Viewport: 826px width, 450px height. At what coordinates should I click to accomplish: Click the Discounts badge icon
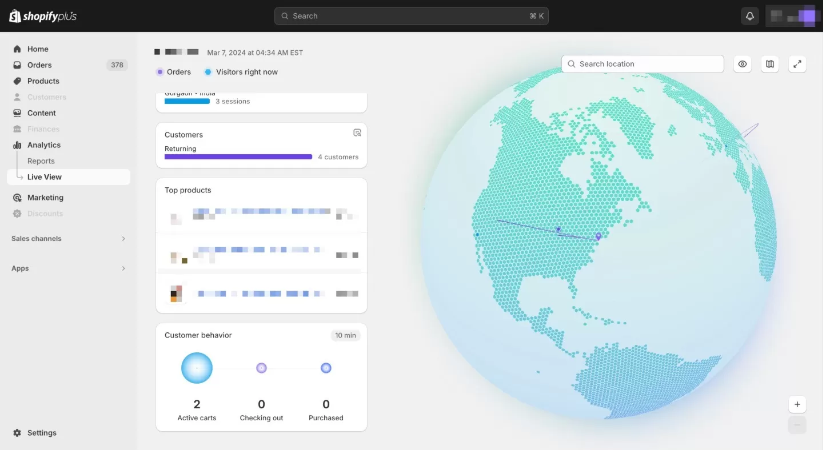coord(17,214)
